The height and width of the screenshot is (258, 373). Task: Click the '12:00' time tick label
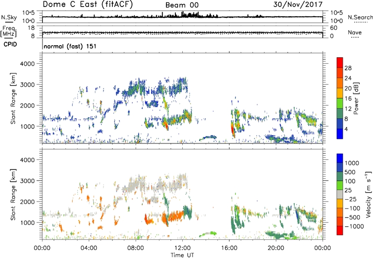pos(182,248)
